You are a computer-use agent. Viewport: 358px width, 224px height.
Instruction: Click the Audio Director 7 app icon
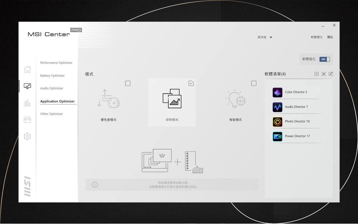click(277, 107)
